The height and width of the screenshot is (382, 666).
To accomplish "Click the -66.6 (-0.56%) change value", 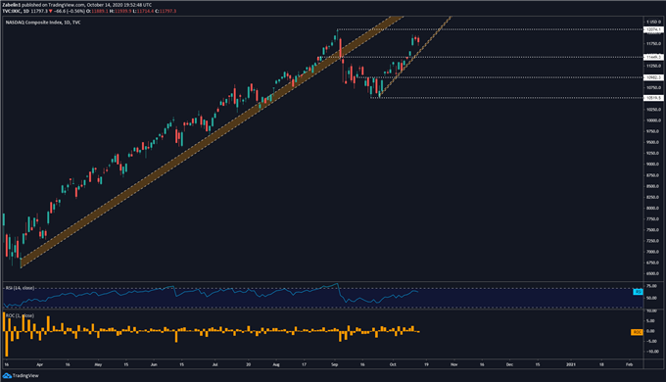I will 71,11.
